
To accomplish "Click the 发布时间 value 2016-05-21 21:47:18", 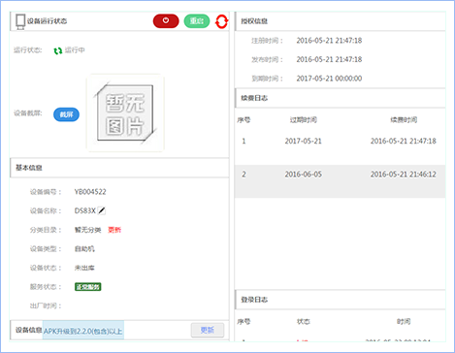I will [x=329, y=59].
